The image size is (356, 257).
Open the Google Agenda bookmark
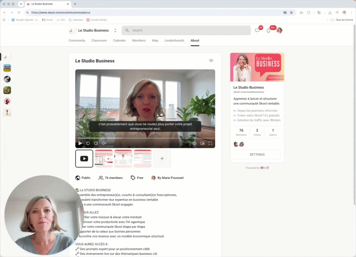coord(25,20)
